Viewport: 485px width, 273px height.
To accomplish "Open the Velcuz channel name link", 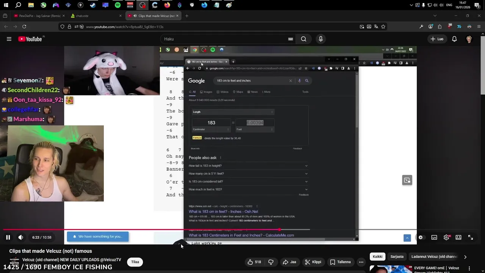I will point(72,260).
